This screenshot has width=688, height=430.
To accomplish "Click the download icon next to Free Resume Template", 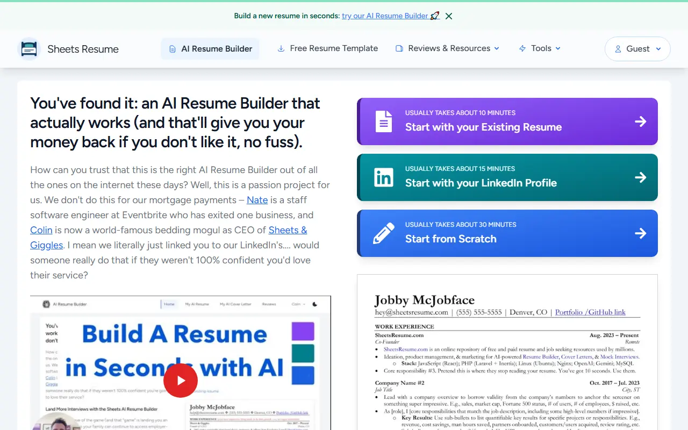I will tap(281, 48).
